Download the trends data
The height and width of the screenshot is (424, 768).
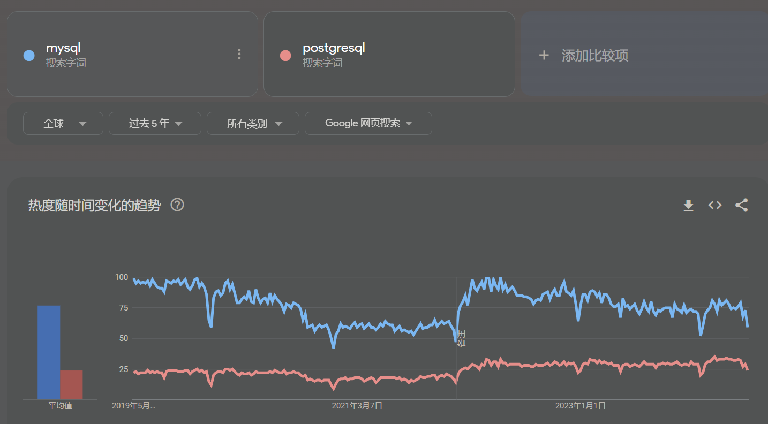click(688, 205)
